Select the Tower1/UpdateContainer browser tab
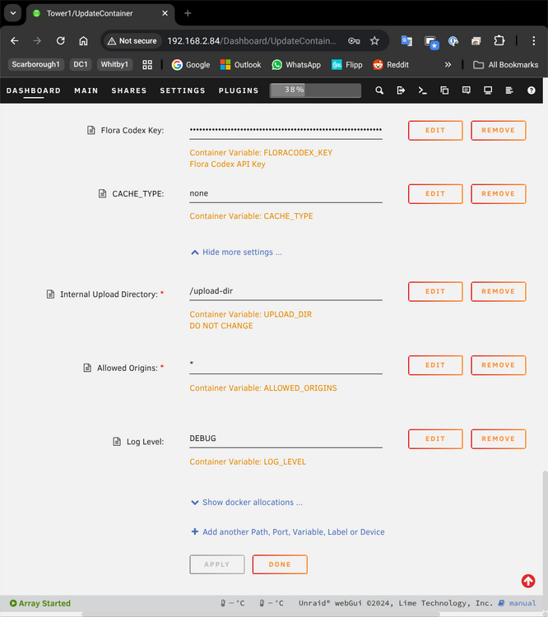This screenshot has width=548, height=617. click(x=100, y=13)
